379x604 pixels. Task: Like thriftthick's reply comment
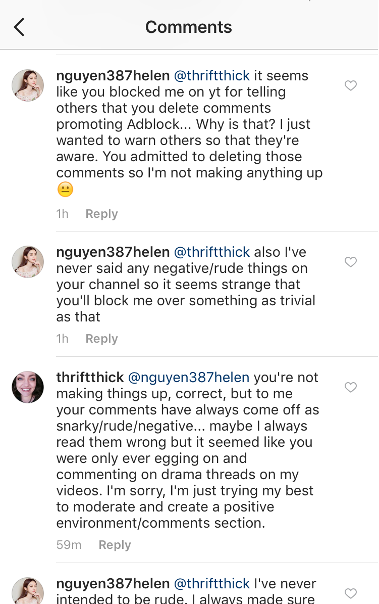tap(351, 387)
